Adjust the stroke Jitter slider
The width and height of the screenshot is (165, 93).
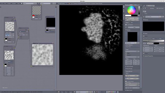click(132, 79)
